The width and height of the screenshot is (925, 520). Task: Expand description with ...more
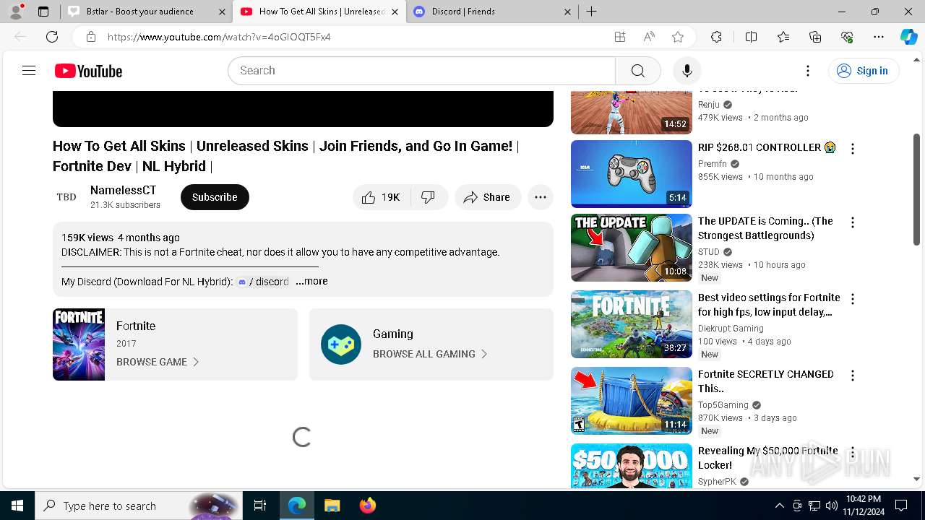pyautogui.click(x=311, y=282)
